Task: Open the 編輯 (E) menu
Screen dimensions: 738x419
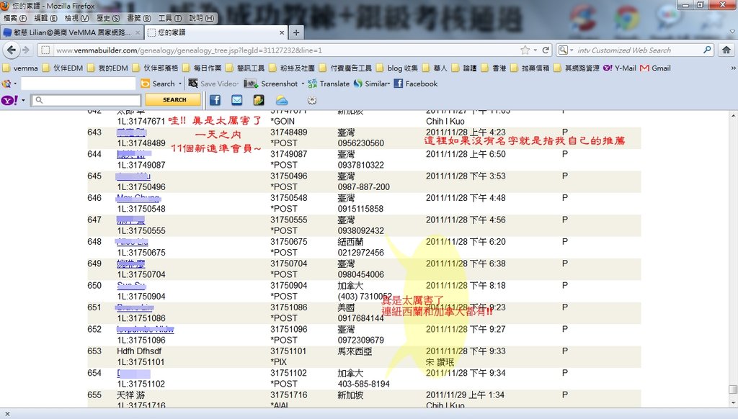Action: pyautogui.click(x=45, y=18)
